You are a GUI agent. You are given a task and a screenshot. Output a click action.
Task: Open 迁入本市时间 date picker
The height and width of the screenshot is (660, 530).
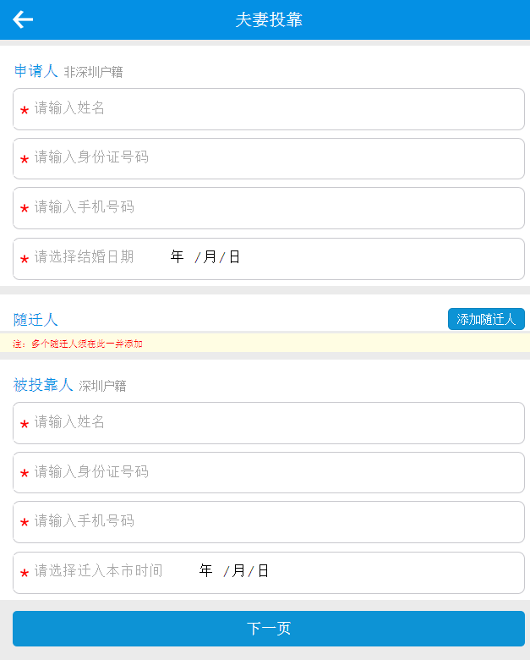[269, 573]
